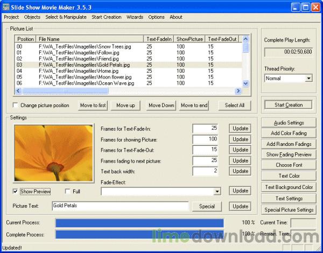Click picture list scroll down arrow
323x253 pixels.
tap(245, 83)
